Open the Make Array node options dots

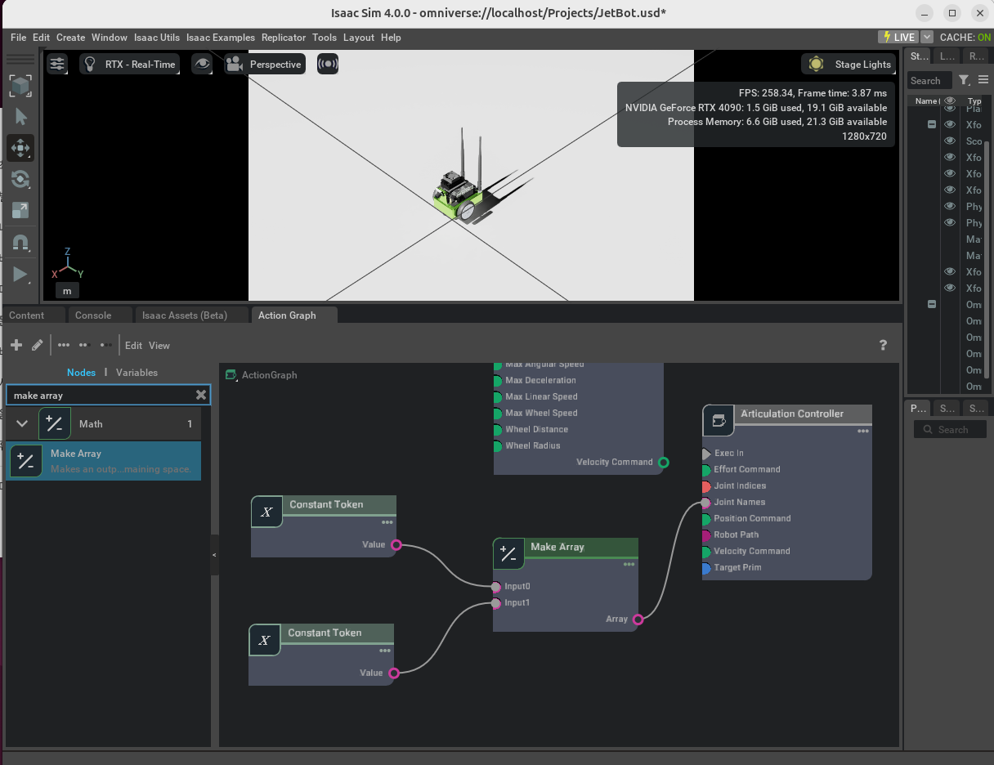629,565
